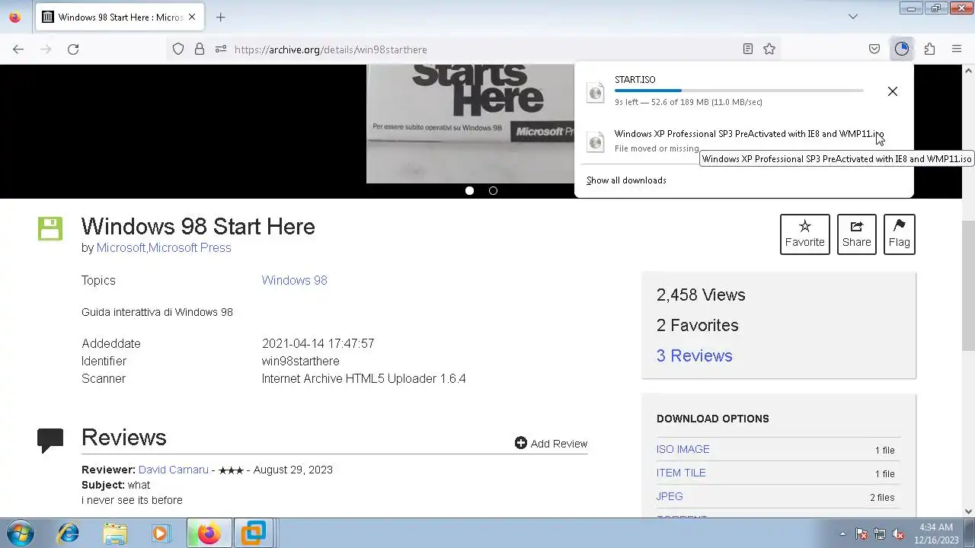This screenshot has height=548, width=975.
Task: Click the padlock site security icon
Action: tap(200, 49)
